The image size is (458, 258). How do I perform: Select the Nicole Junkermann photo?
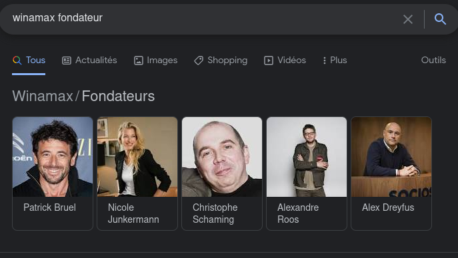(x=137, y=157)
